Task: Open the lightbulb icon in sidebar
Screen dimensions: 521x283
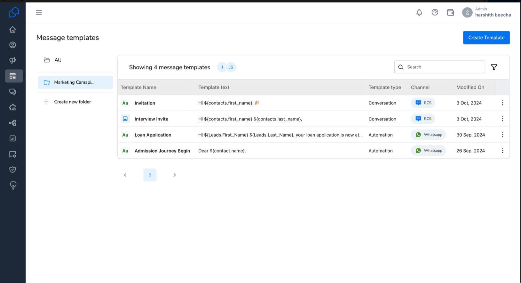Action: tap(13, 185)
